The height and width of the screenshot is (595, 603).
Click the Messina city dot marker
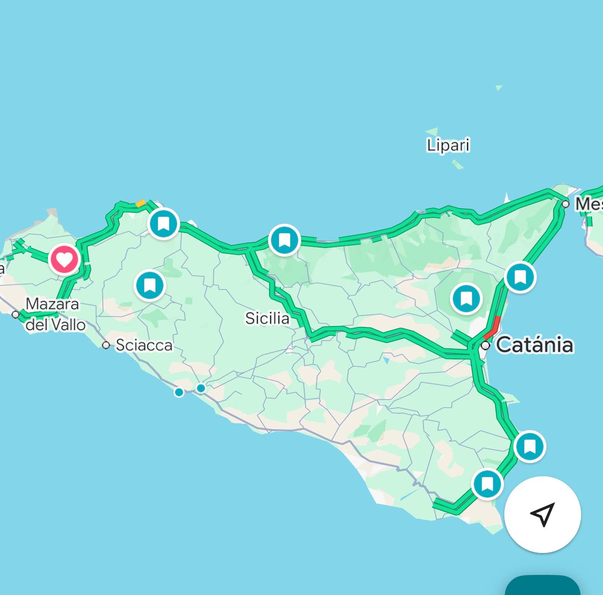pos(566,204)
